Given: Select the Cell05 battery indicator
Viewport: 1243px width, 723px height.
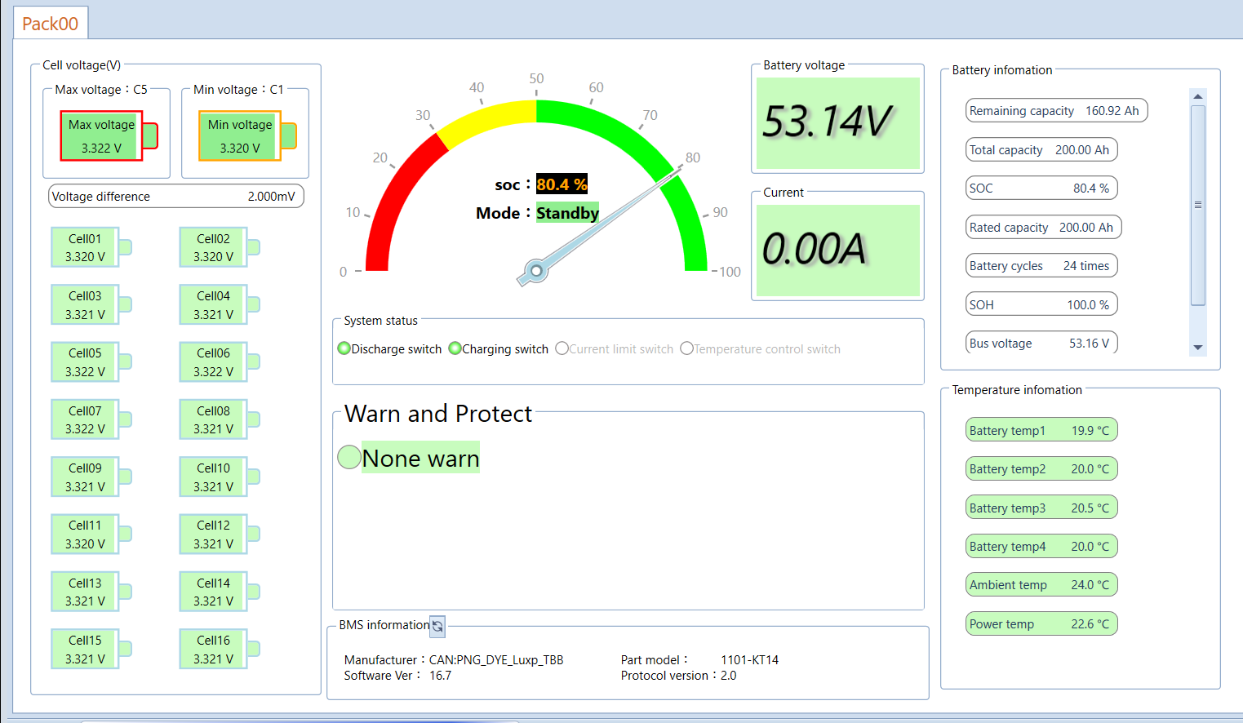Looking at the screenshot, I should click(91, 361).
